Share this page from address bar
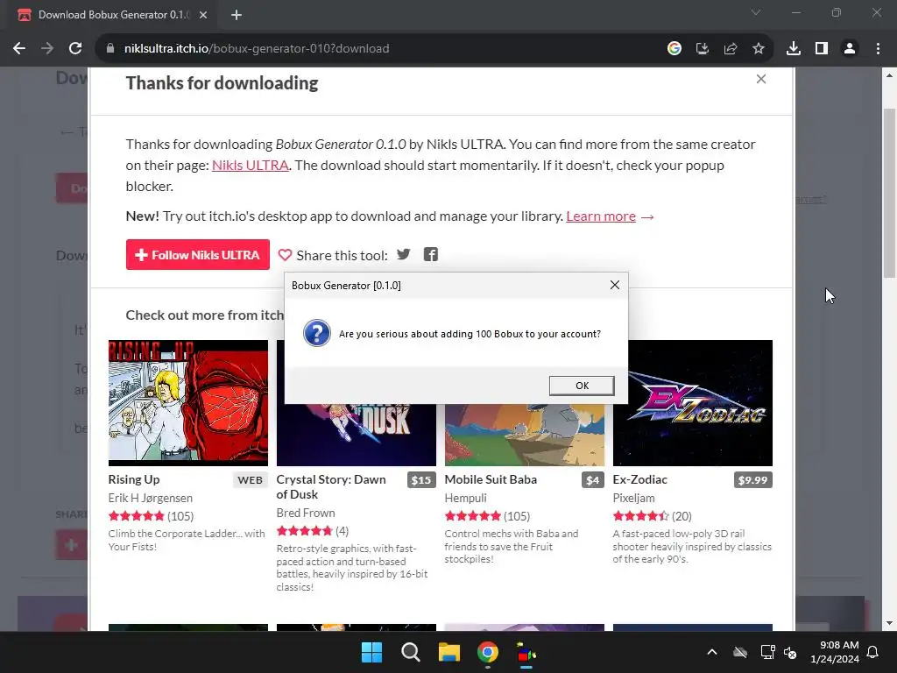 (x=731, y=49)
